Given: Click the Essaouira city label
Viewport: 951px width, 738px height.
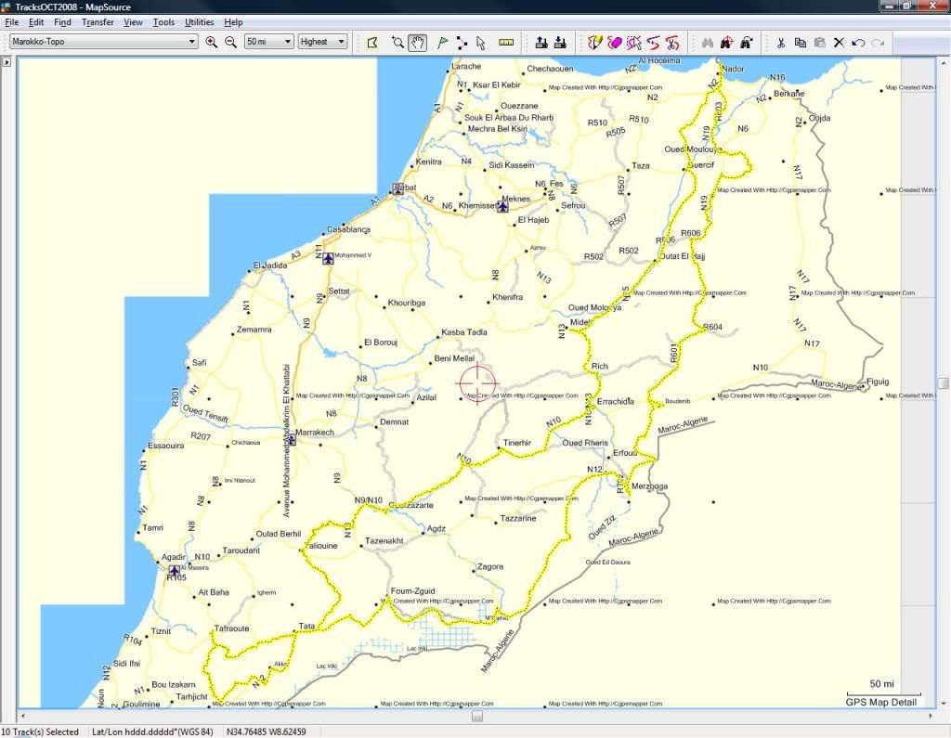Looking at the screenshot, I should pyautogui.click(x=166, y=446).
